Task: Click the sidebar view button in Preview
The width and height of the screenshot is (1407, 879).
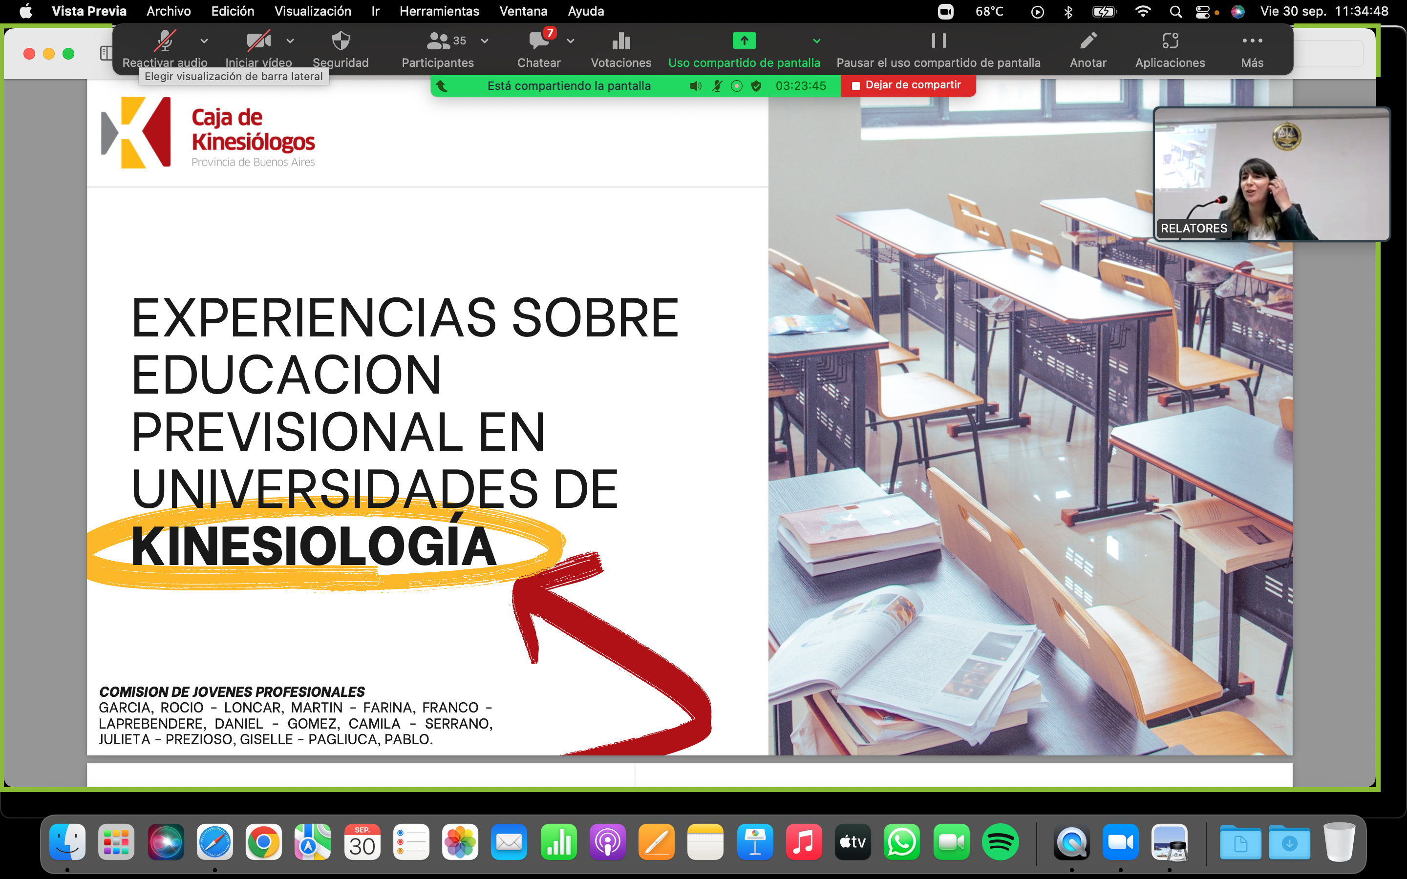Action: pos(106,54)
